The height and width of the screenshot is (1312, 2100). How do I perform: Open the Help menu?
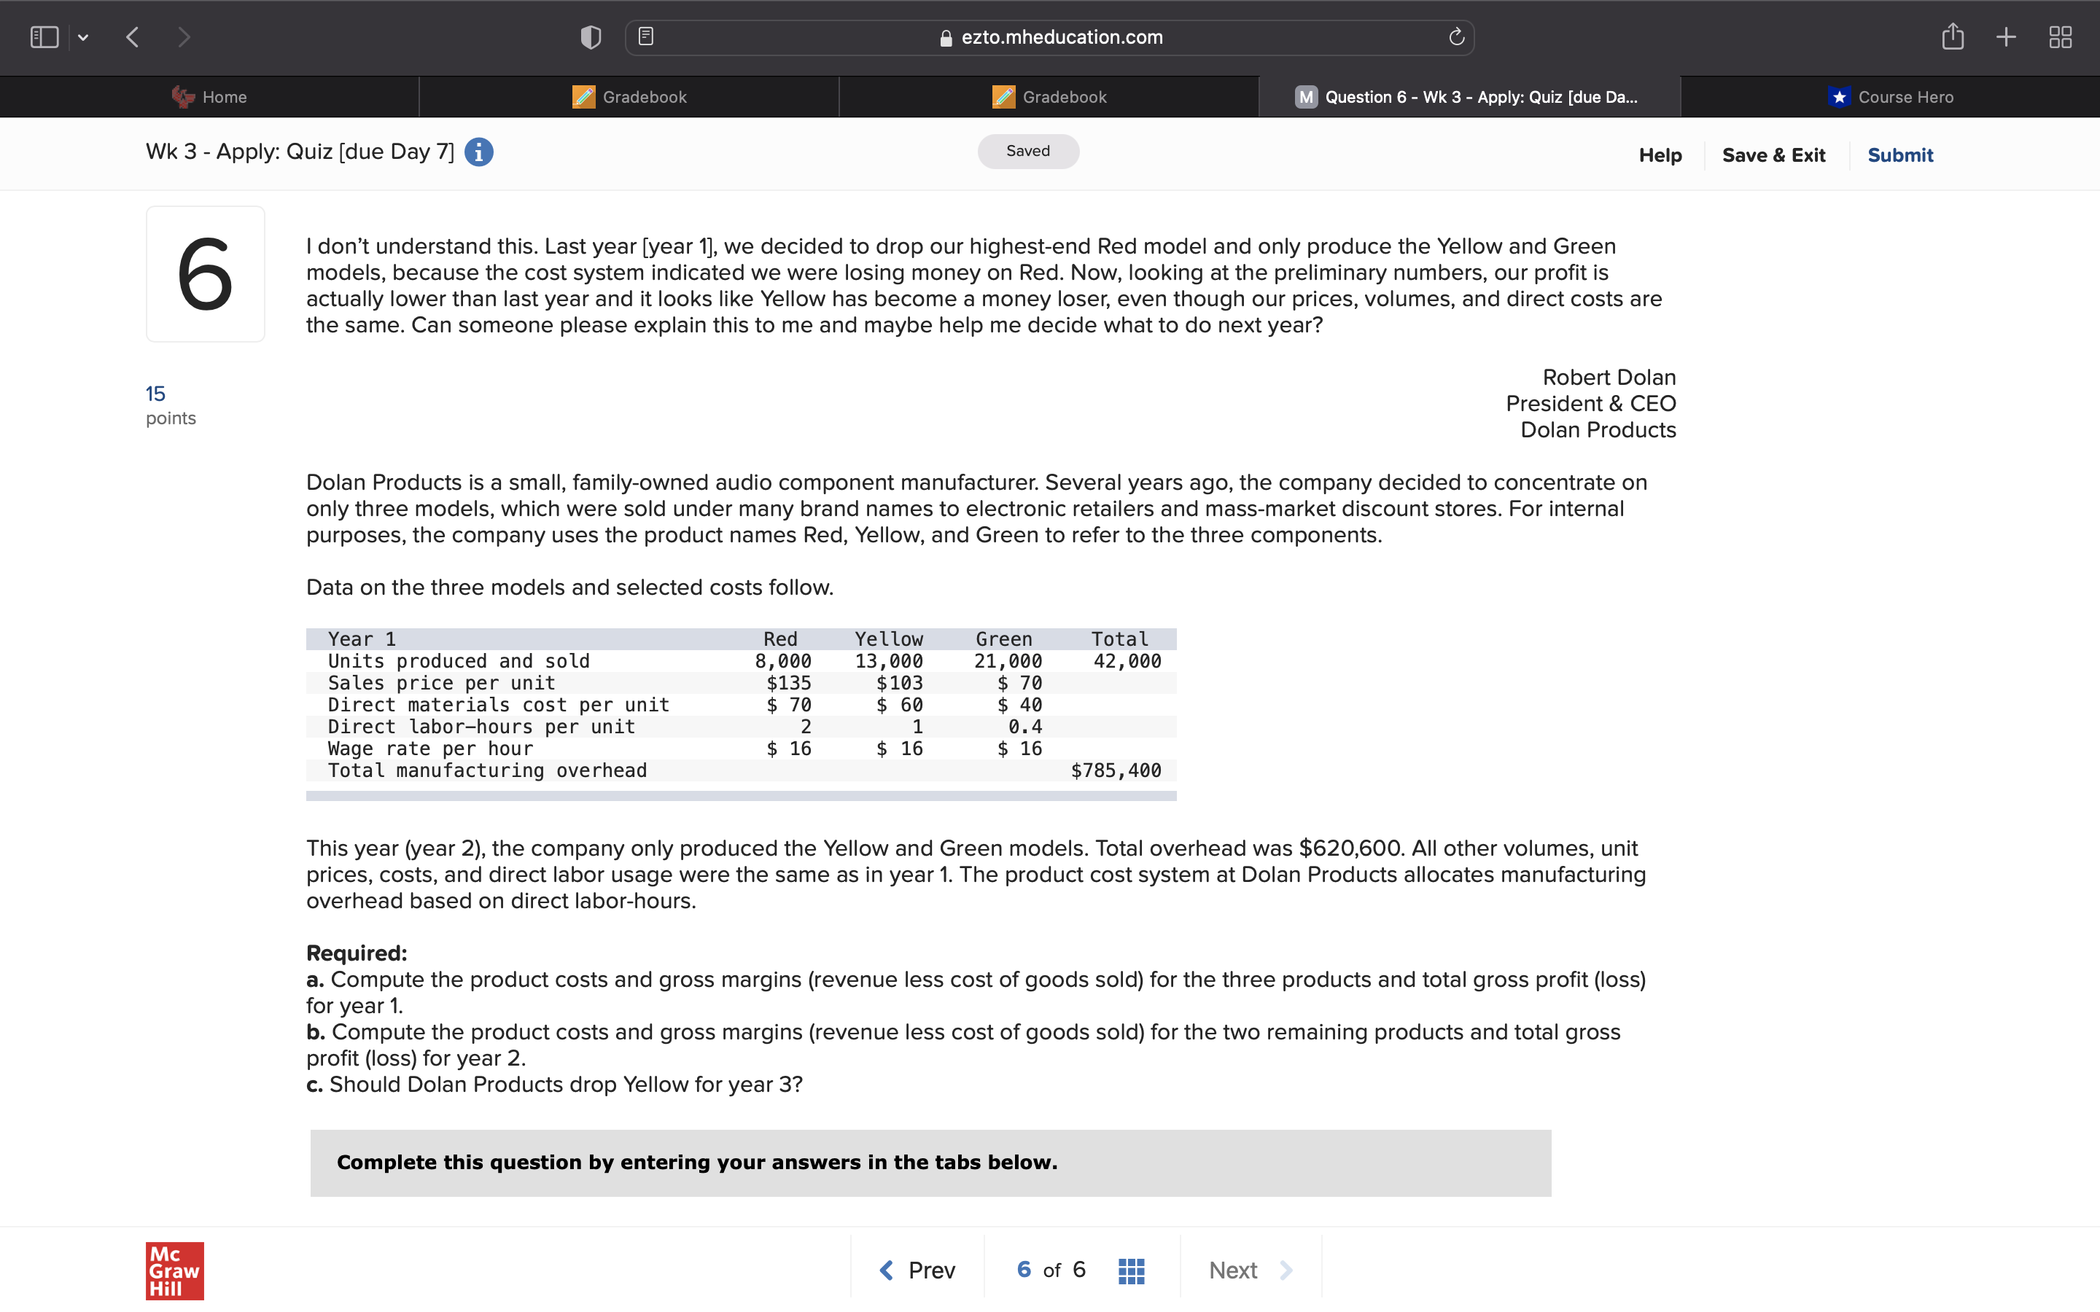(x=1660, y=151)
